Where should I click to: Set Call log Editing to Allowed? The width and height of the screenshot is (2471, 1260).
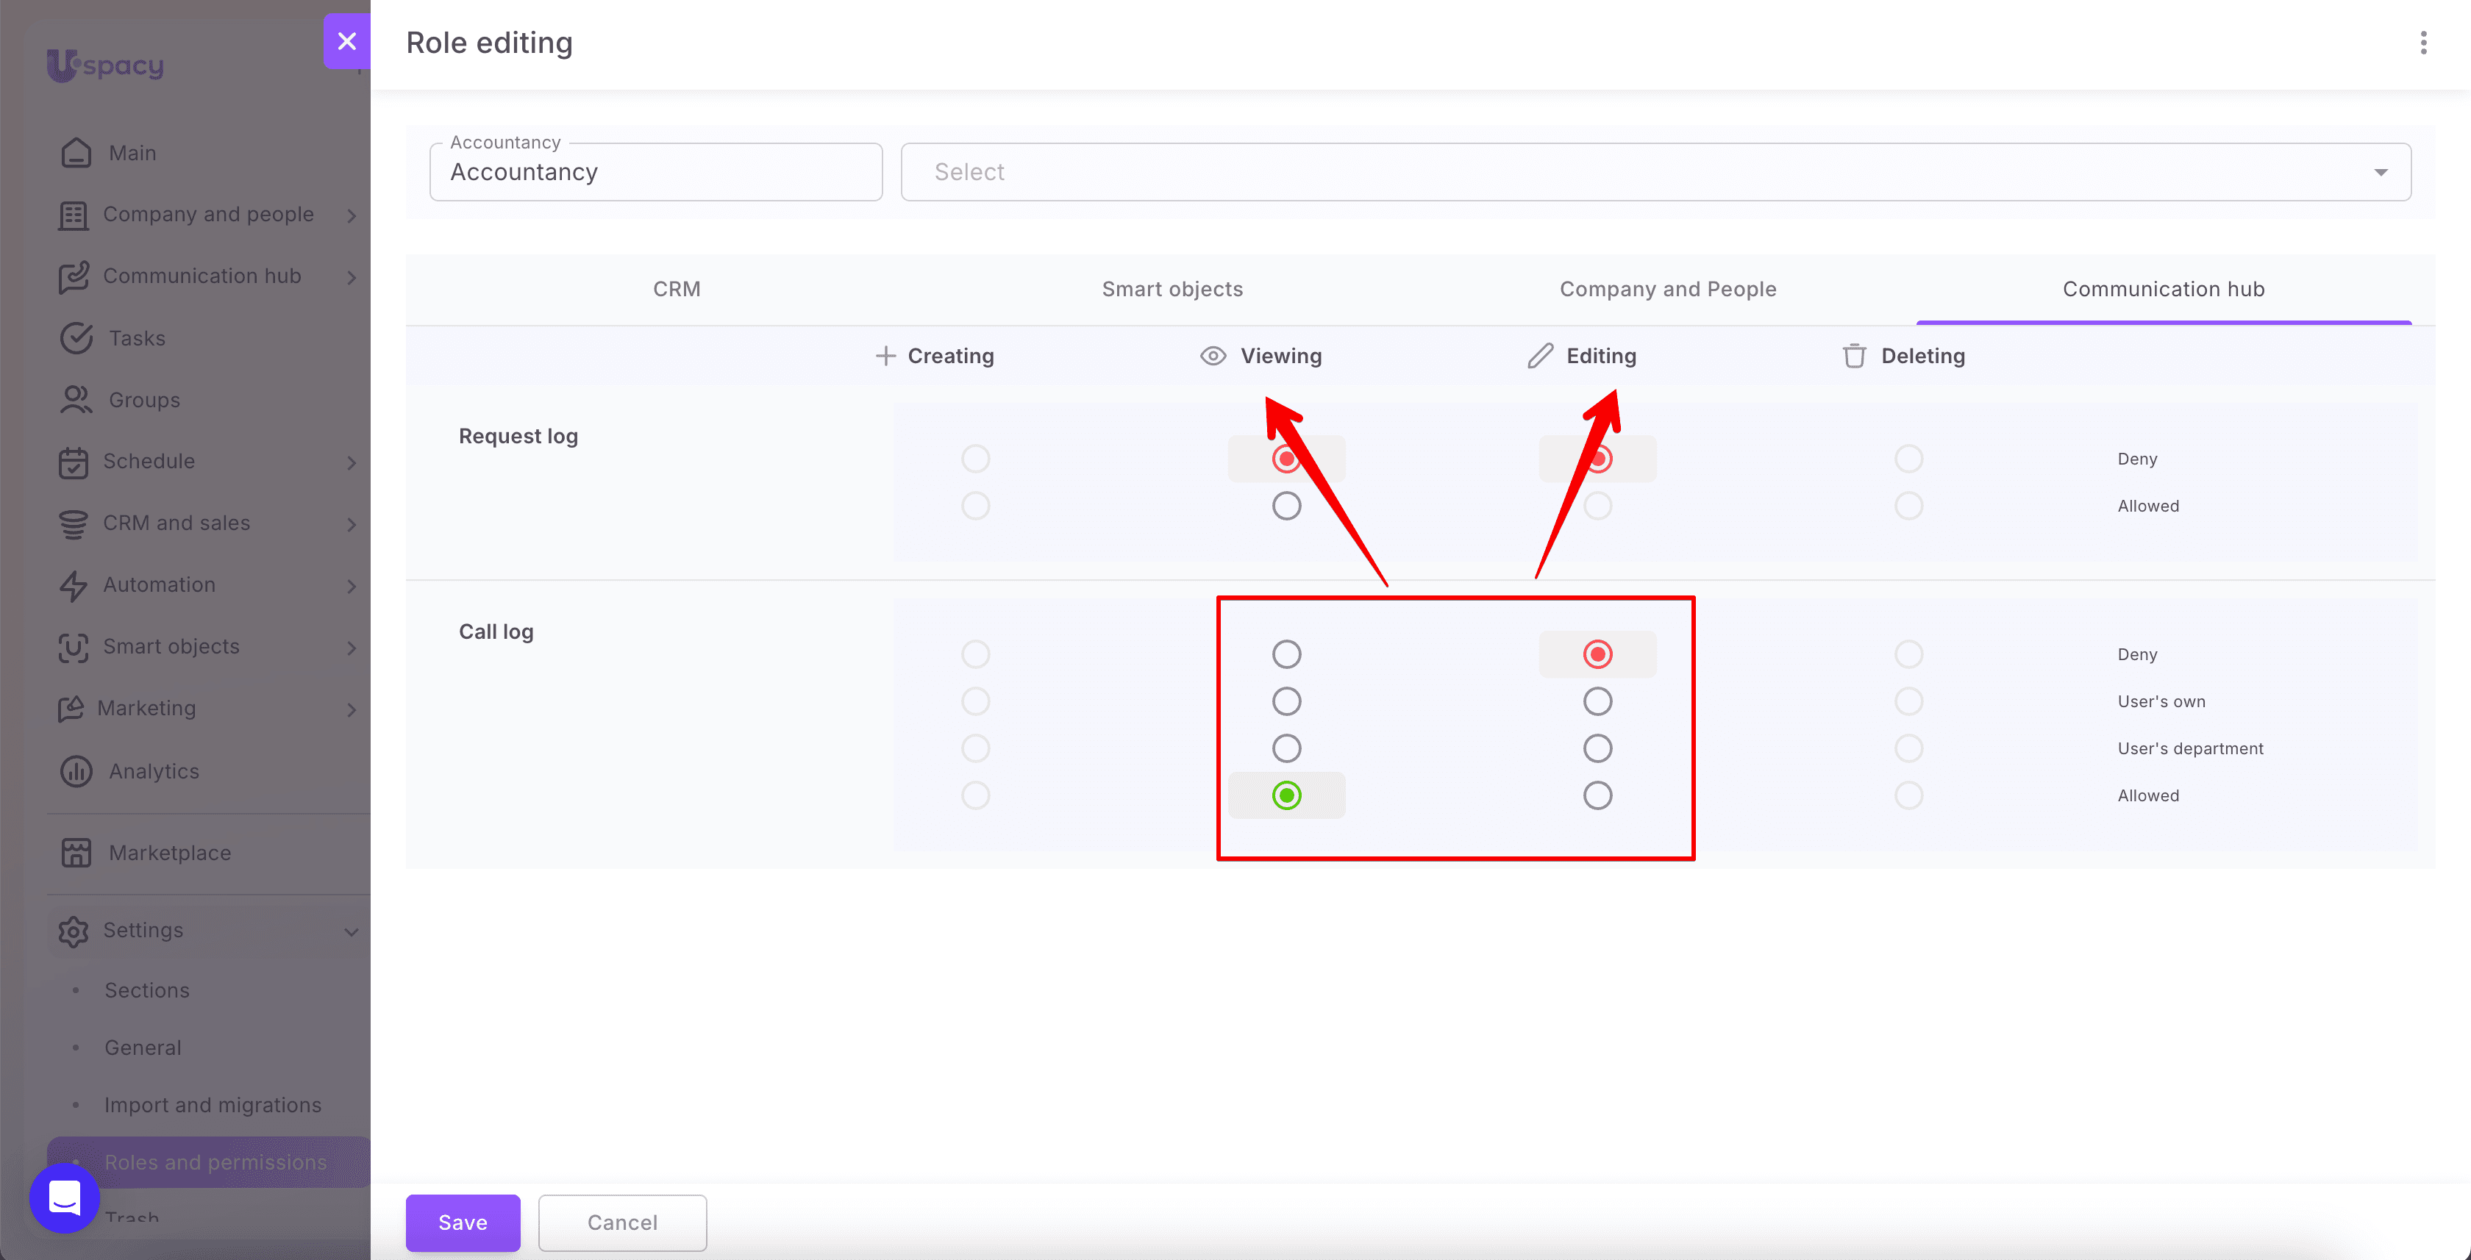pos(1597,795)
